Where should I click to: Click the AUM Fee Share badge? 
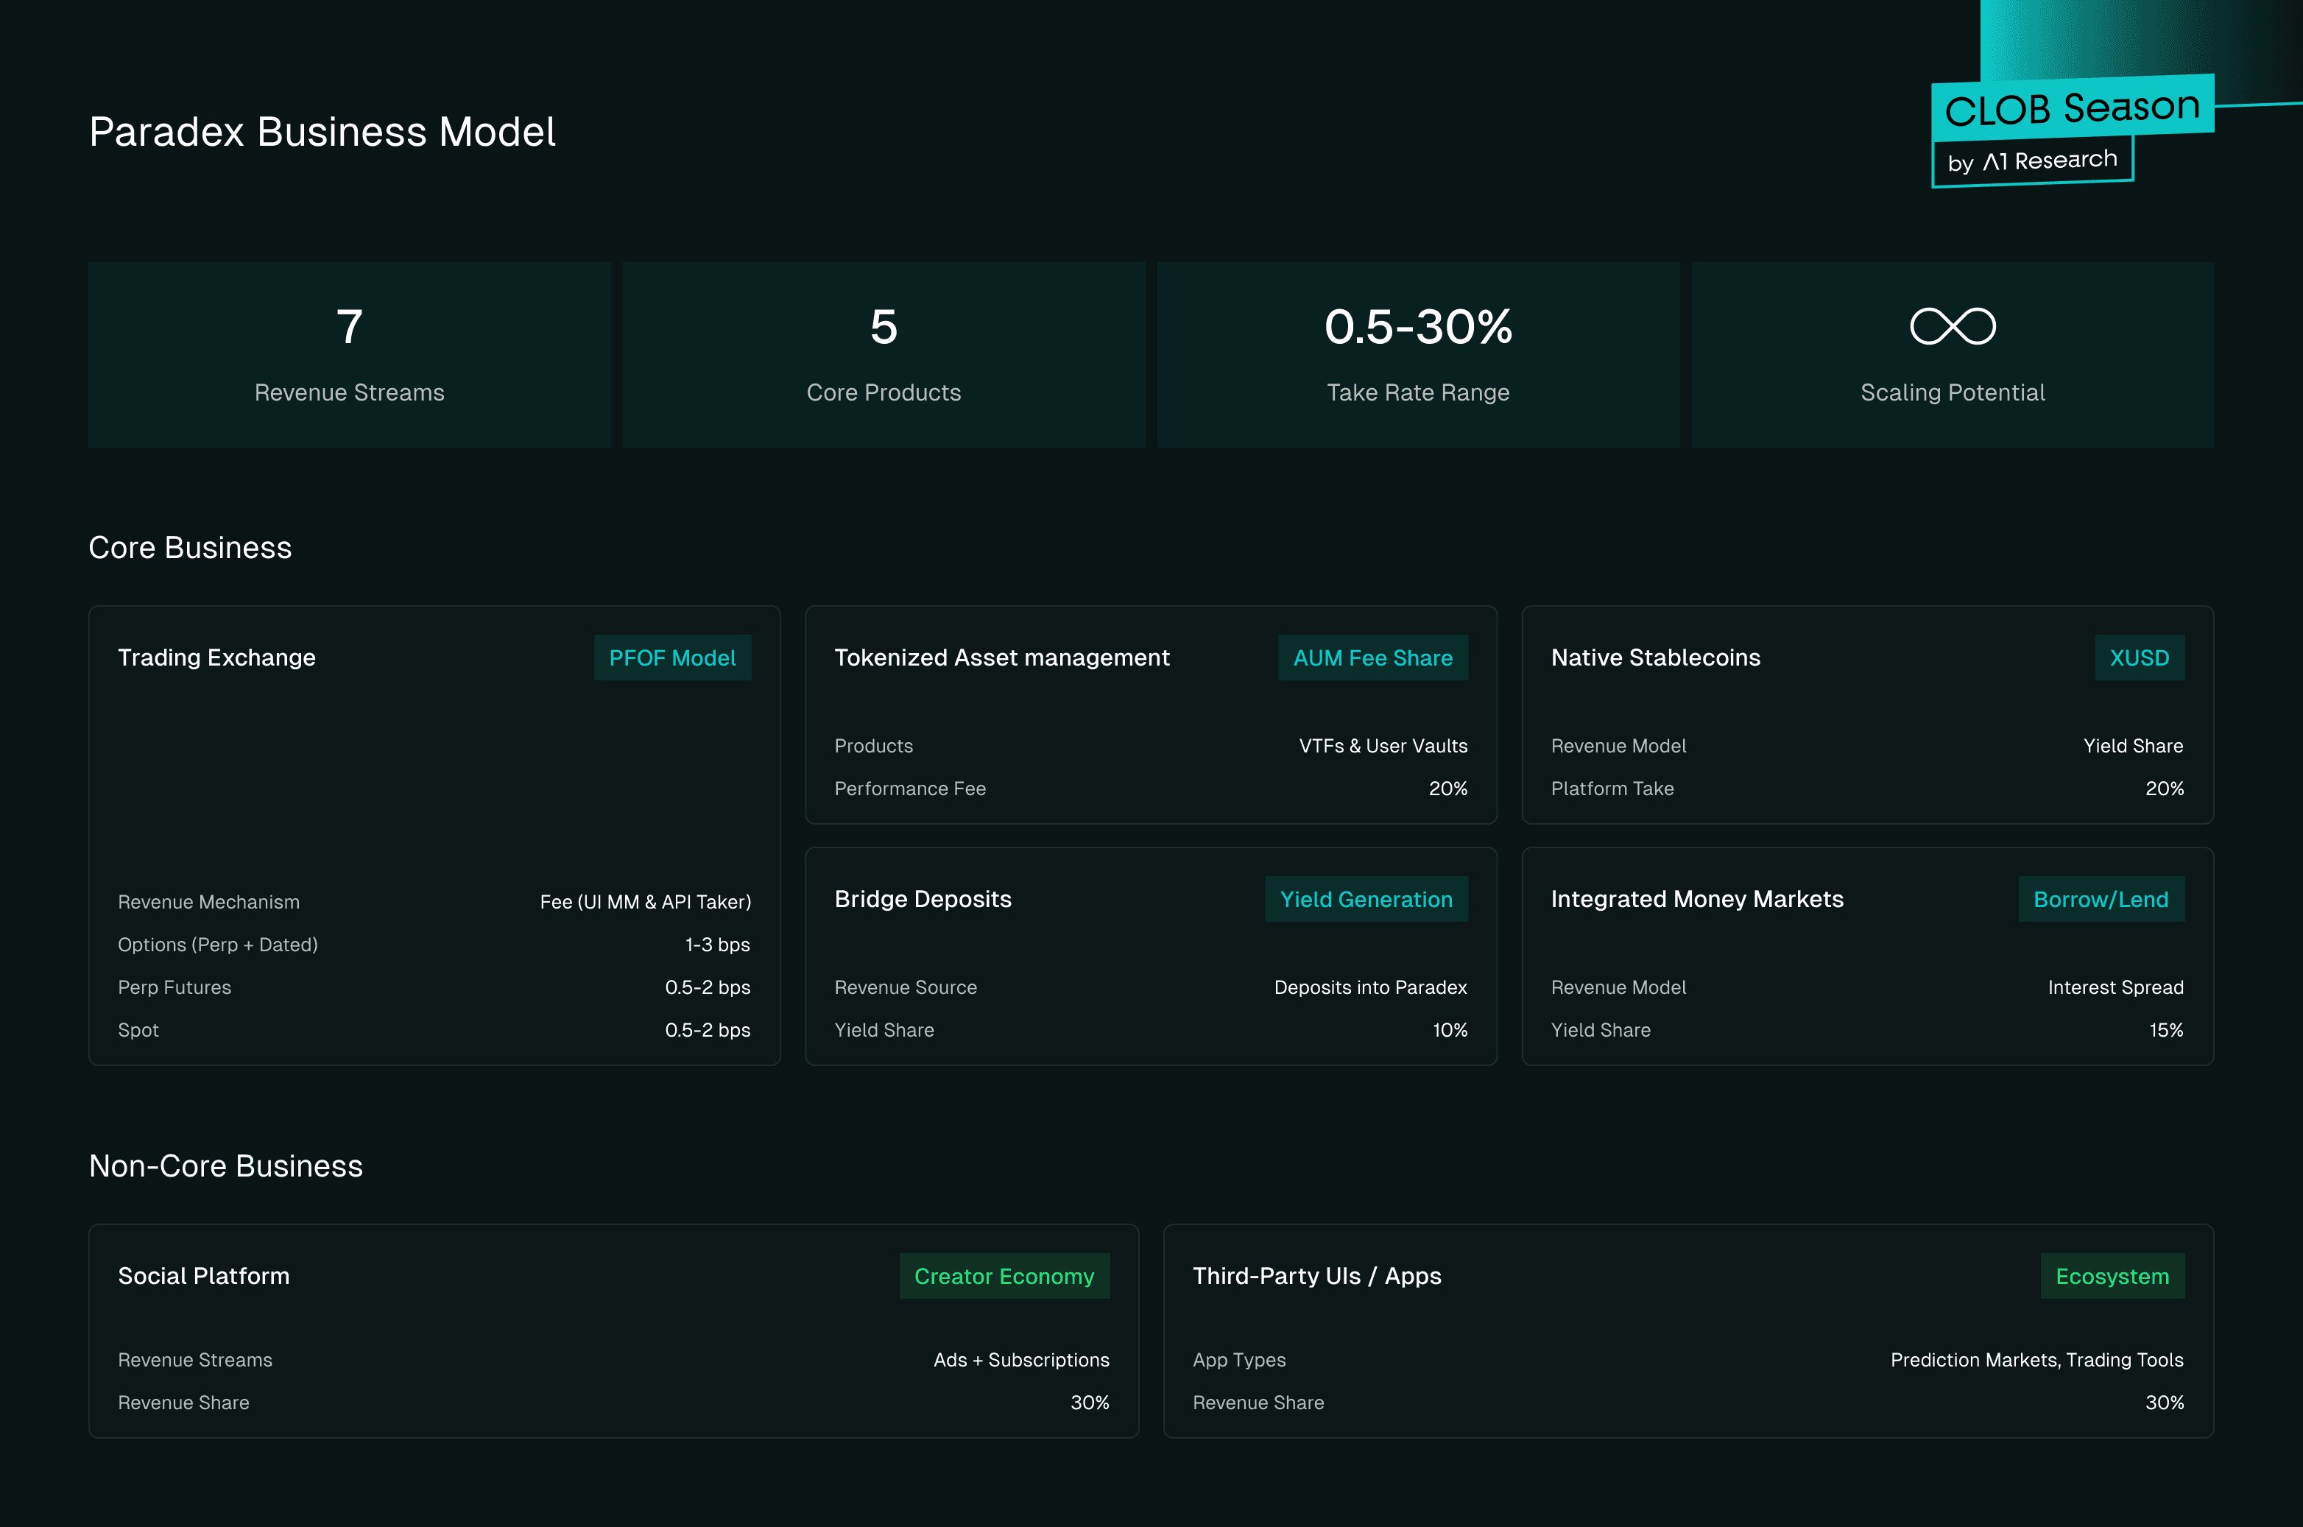[x=1372, y=658]
